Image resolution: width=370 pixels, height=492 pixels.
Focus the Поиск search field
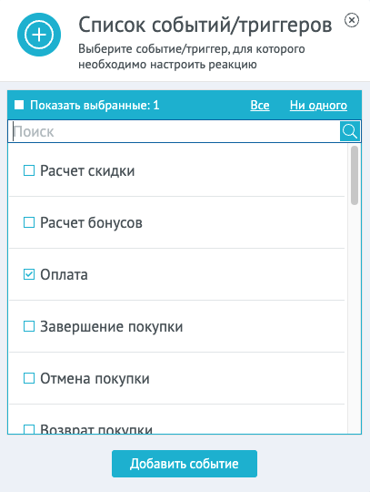point(174,131)
